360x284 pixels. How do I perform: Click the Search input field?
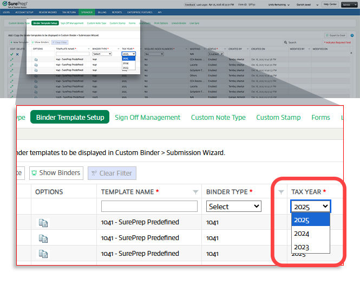click(x=304, y=42)
